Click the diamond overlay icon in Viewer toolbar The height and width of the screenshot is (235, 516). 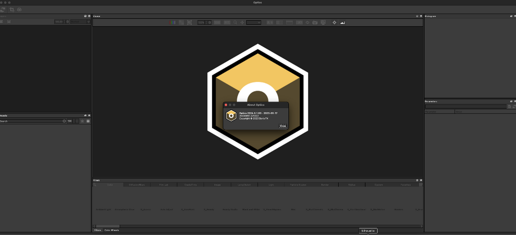(x=335, y=22)
